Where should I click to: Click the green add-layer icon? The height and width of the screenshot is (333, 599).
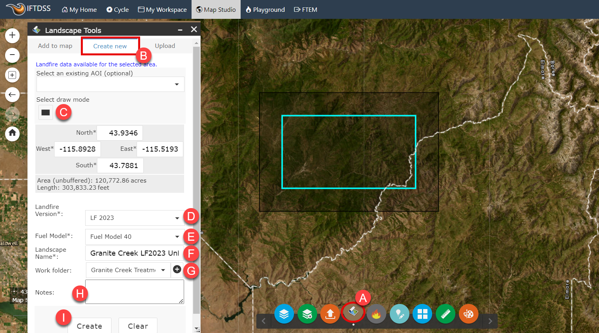(x=307, y=314)
